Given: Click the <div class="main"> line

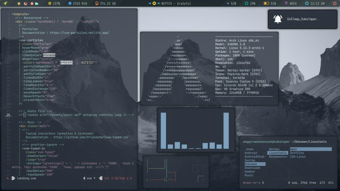Looking at the screenshot, I should coord(34,126).
